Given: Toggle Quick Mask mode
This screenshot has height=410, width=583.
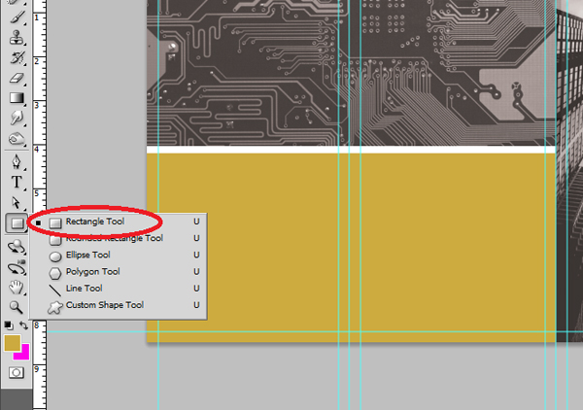Looking at the screenshot, I should click(17, 372).
